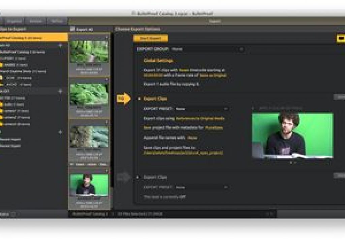
Task: Click the plus icon on the Export All row
Action: coord(60,45)
